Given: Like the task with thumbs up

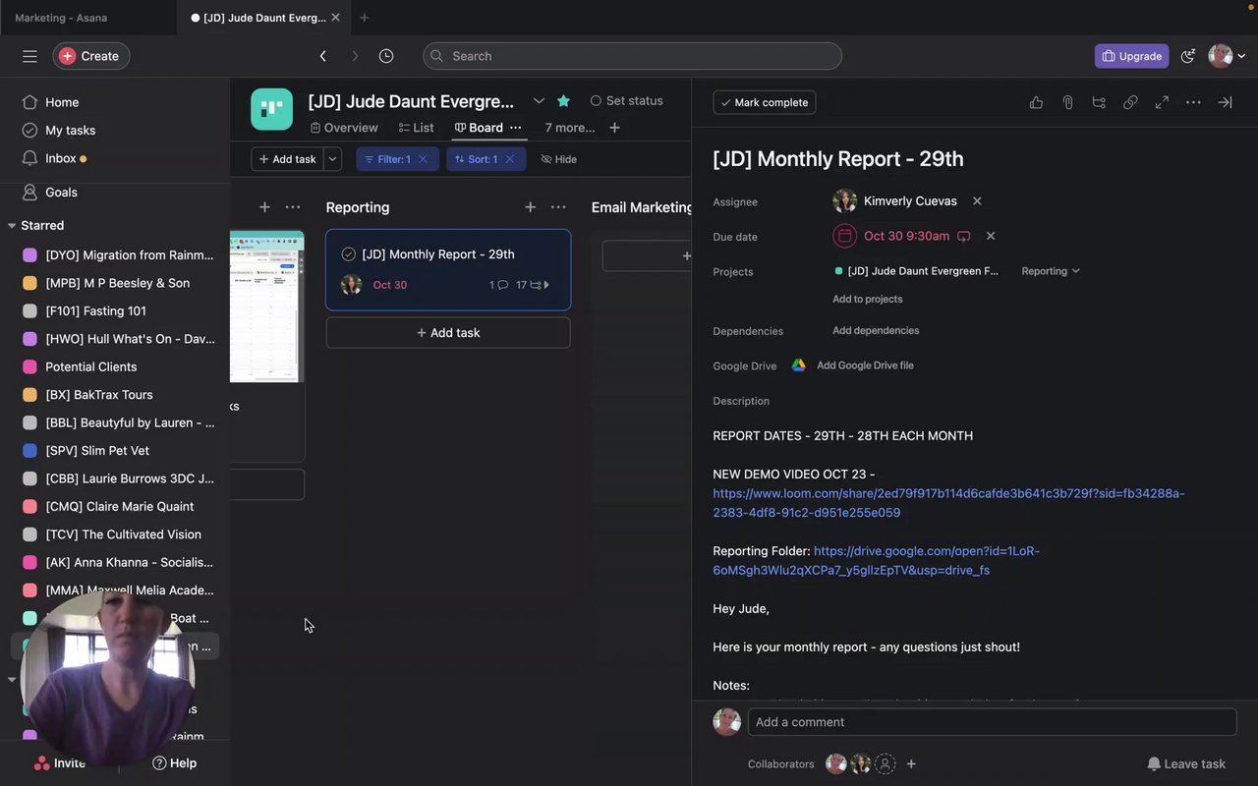Looking at the screenshot, I should [1036, 102].
